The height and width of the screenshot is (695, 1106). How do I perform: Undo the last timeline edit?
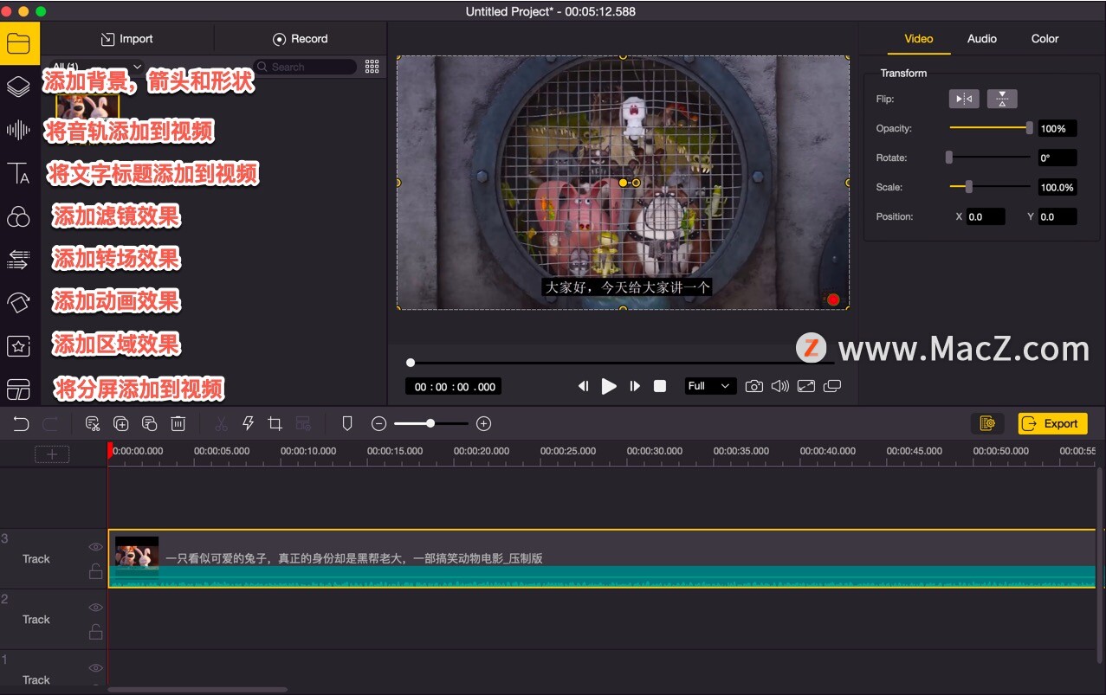coord(21,423)
